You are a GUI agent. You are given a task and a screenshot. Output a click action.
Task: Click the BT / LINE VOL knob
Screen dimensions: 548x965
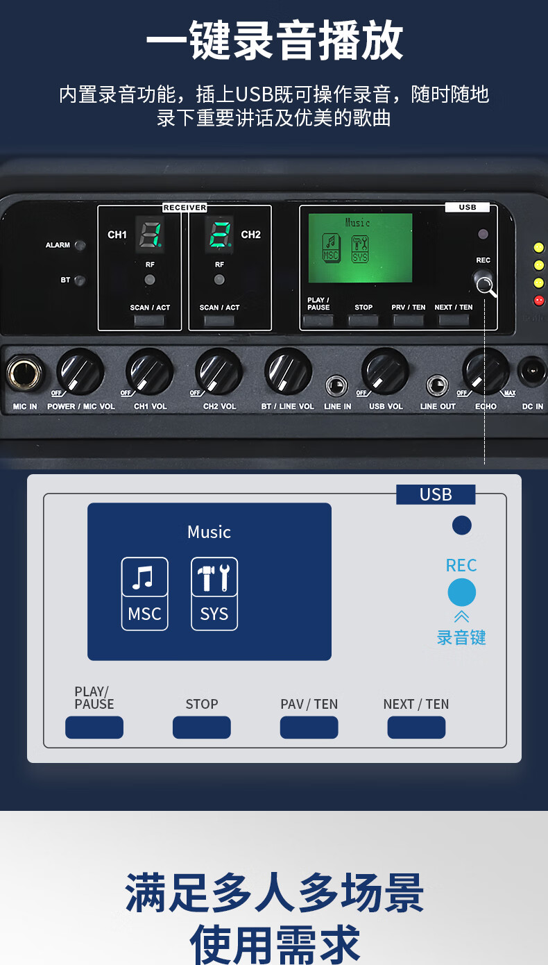pos(288,371)
